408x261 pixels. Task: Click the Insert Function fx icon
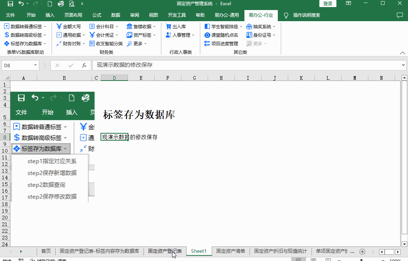84,65
